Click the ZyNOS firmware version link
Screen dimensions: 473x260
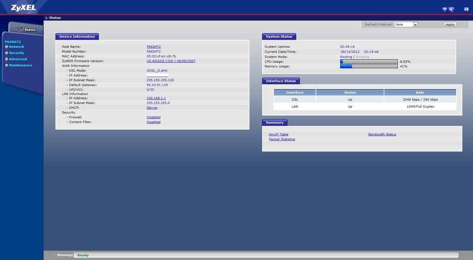[x=170, y=61]
